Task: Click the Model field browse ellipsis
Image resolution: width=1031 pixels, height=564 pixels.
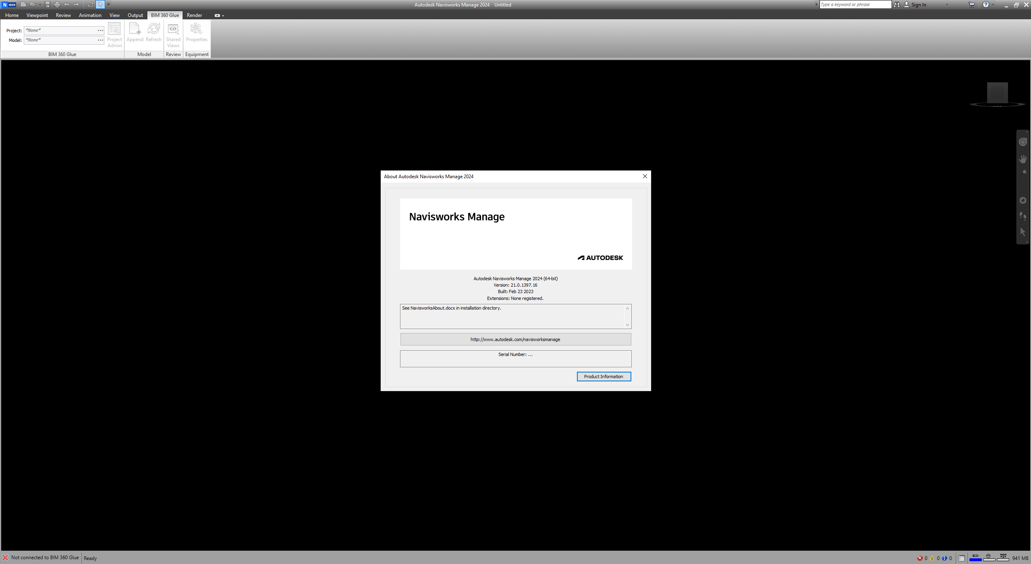Action: click(100, 40)
